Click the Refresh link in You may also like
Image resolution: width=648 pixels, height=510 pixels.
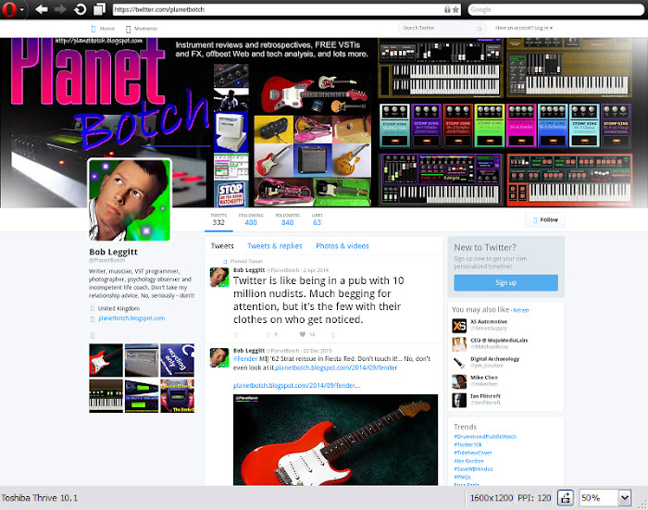tap(521, 310)
